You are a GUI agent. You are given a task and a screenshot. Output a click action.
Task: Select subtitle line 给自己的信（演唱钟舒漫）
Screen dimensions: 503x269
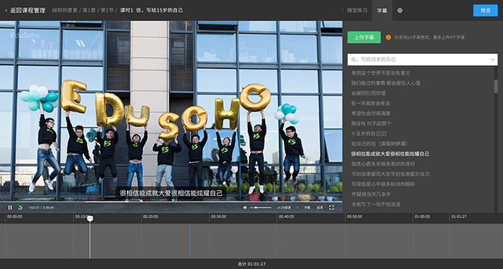379,143
